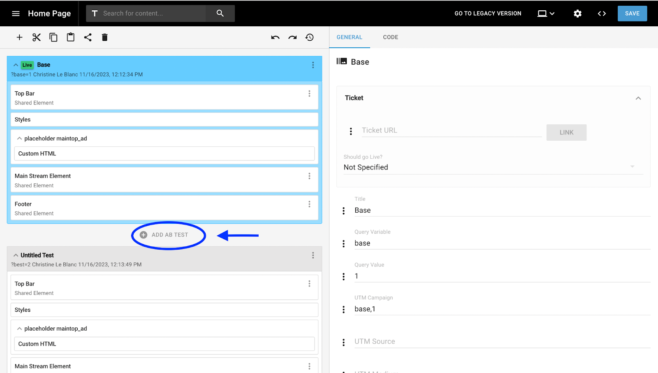The image size is (658, 373).
Task: Click the search magnifier icon
Action: [220, 13]
